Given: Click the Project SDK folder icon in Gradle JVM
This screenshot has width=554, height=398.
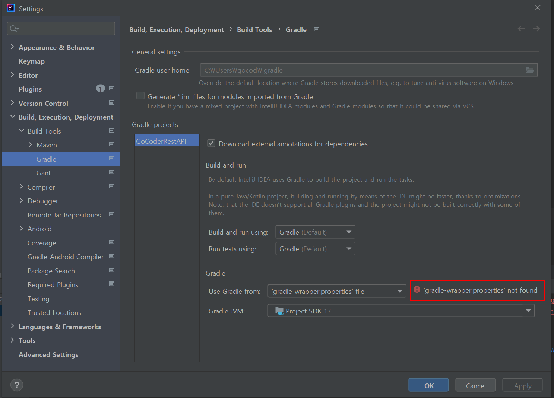Looking at the screenshot, I should tap(279, 311).
